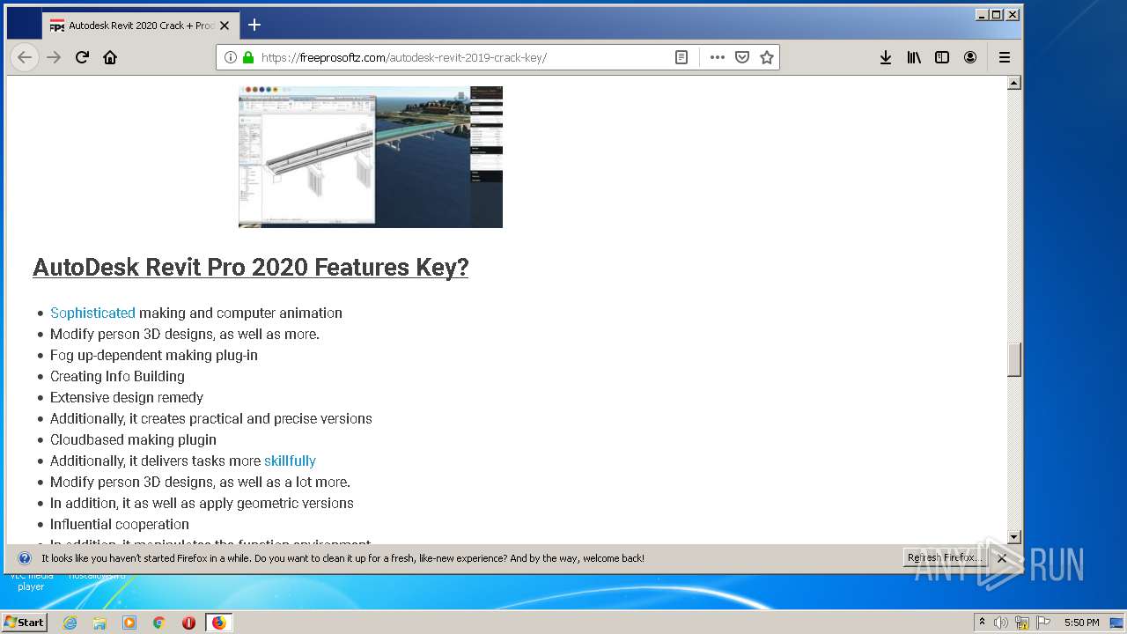
Task: Click 'Additionally, it creates practical and precise versions'
Action: click(211, 418)
